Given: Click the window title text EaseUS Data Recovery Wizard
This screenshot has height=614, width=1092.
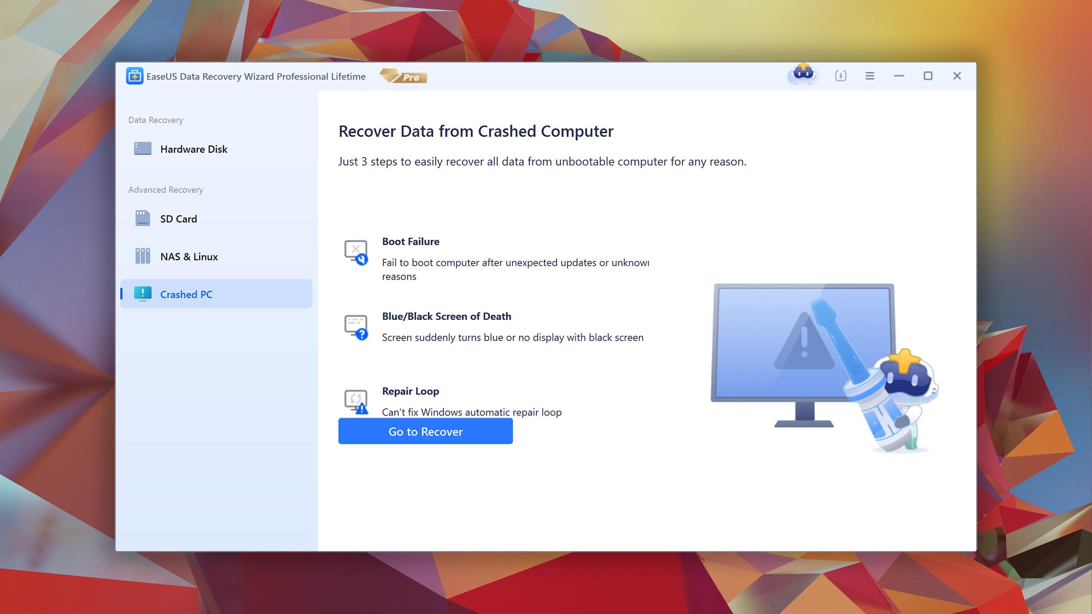Looking at the screenshot, I should pos(256,76).
